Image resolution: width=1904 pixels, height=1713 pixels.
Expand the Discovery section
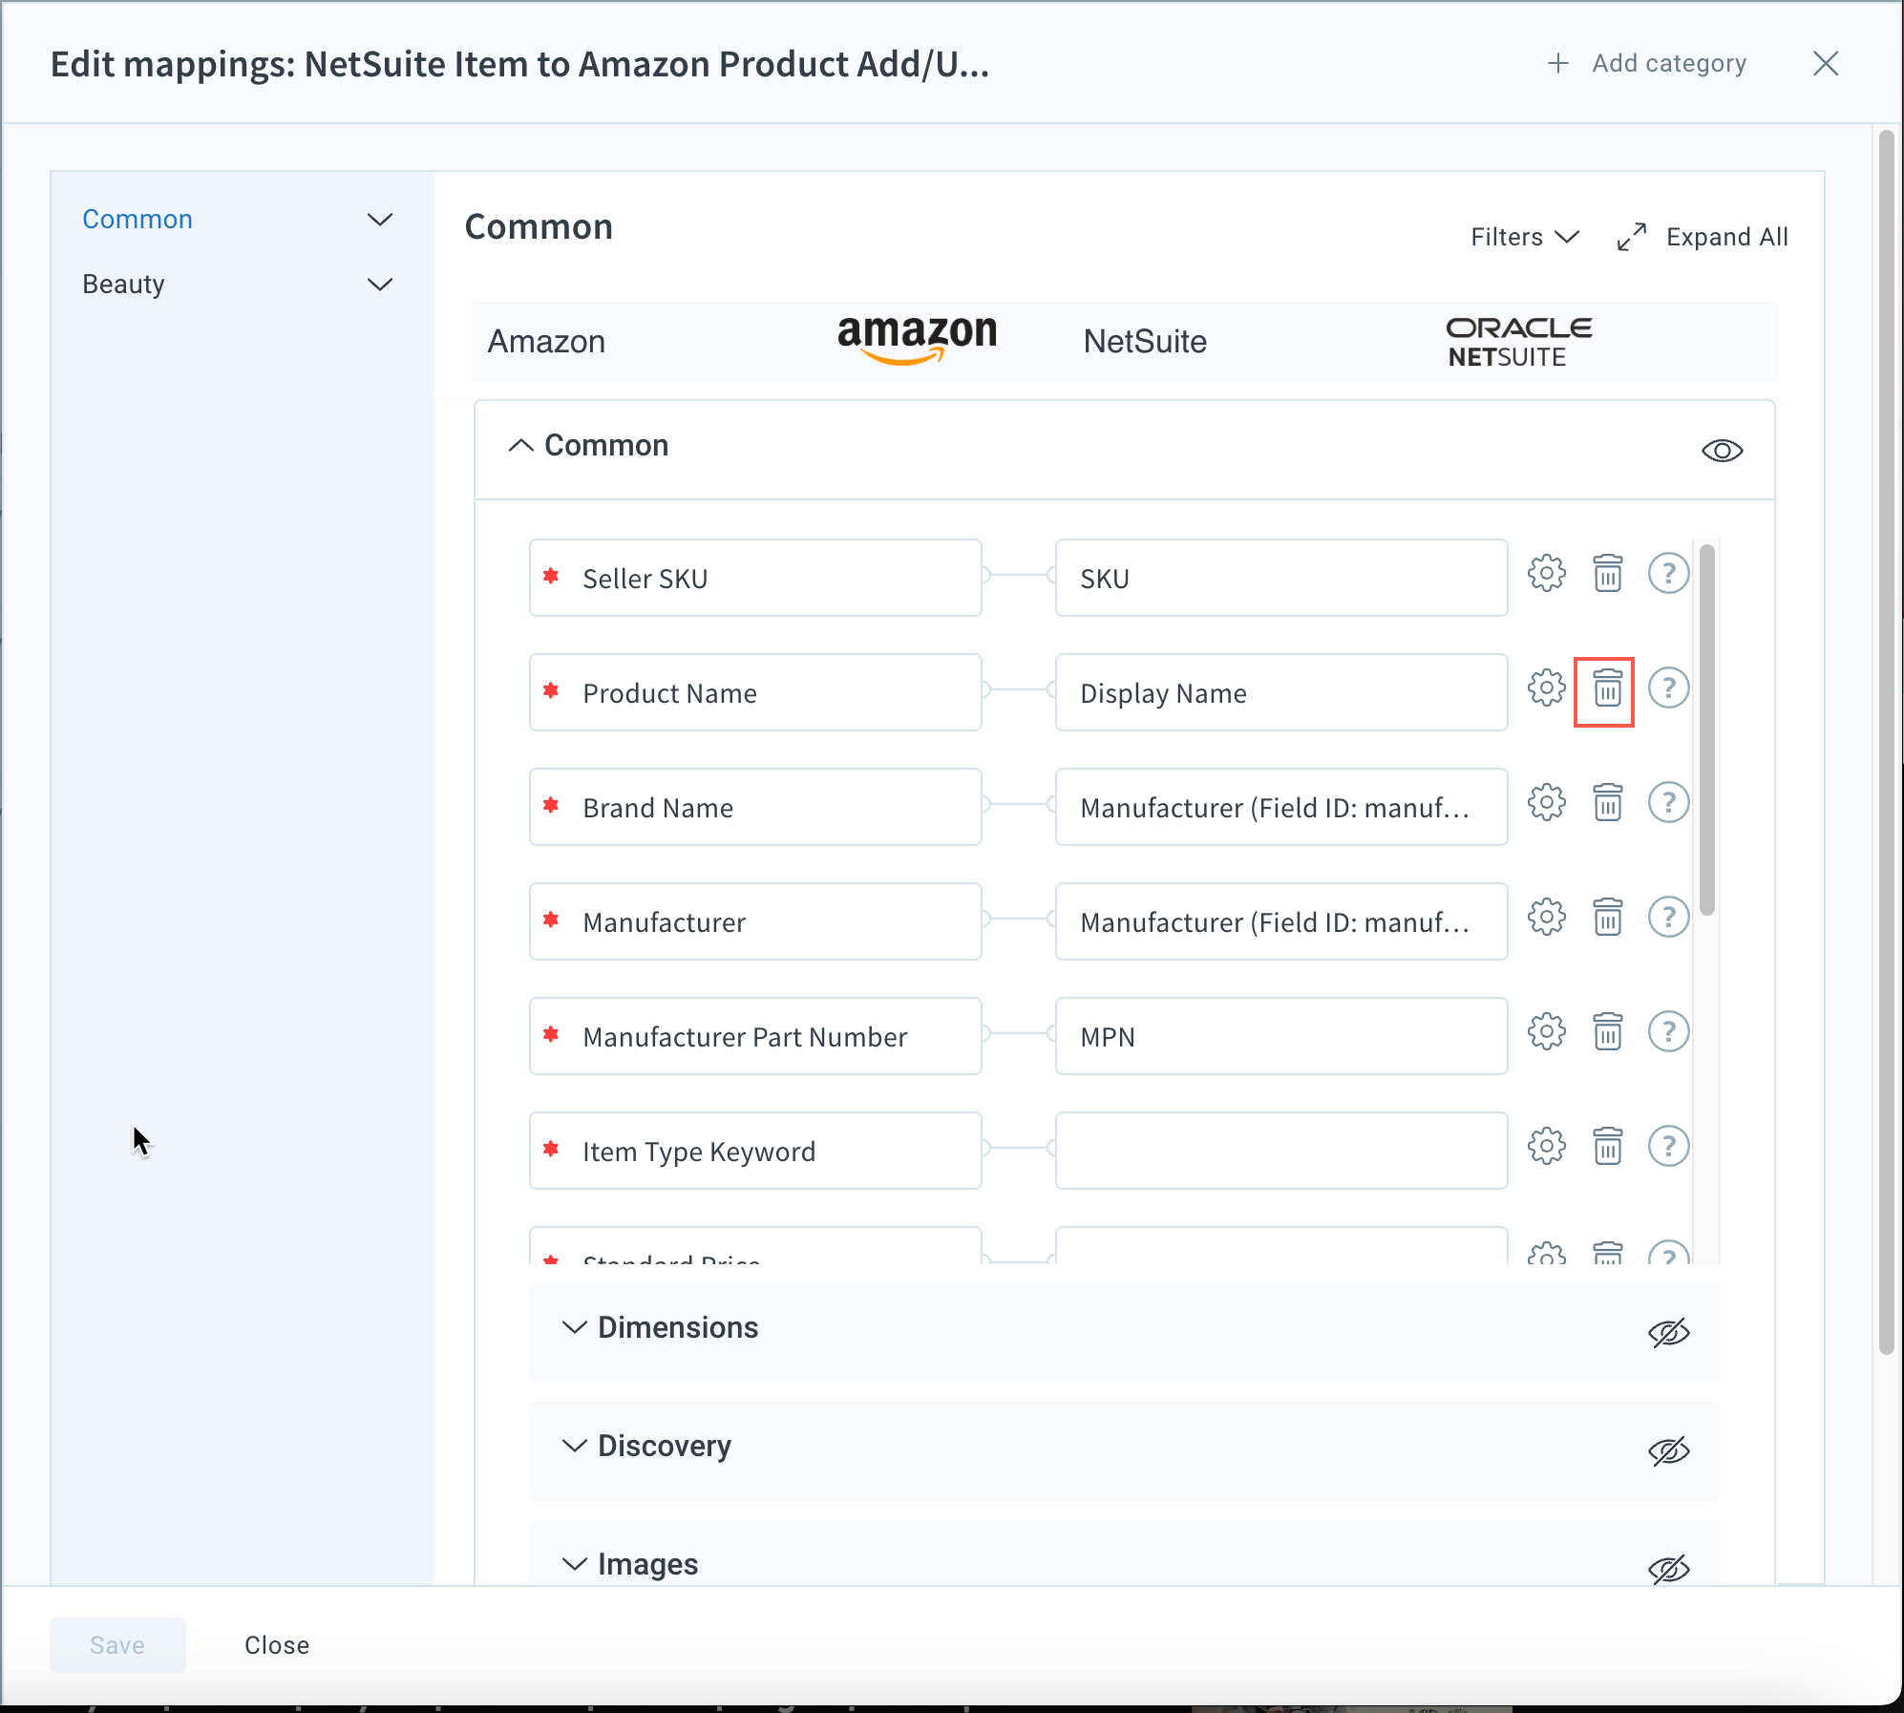point(574,1447)
